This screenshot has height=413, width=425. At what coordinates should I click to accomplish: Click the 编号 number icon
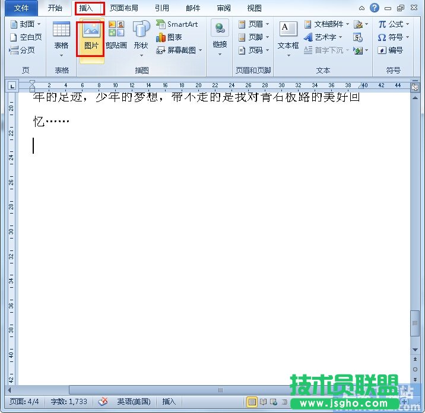point(382,50)
